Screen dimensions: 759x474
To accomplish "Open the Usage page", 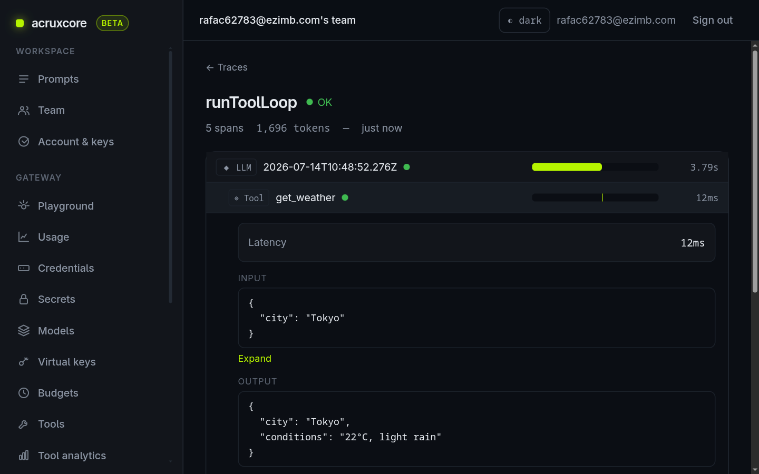I will point(53,237).
